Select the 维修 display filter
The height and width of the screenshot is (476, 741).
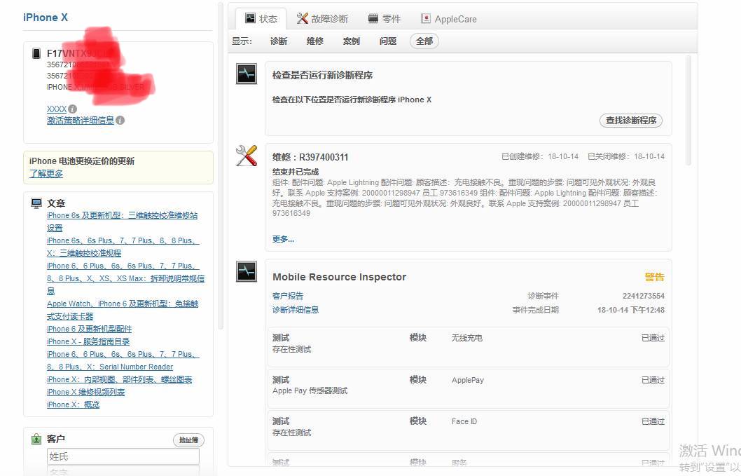pos(314,41)
